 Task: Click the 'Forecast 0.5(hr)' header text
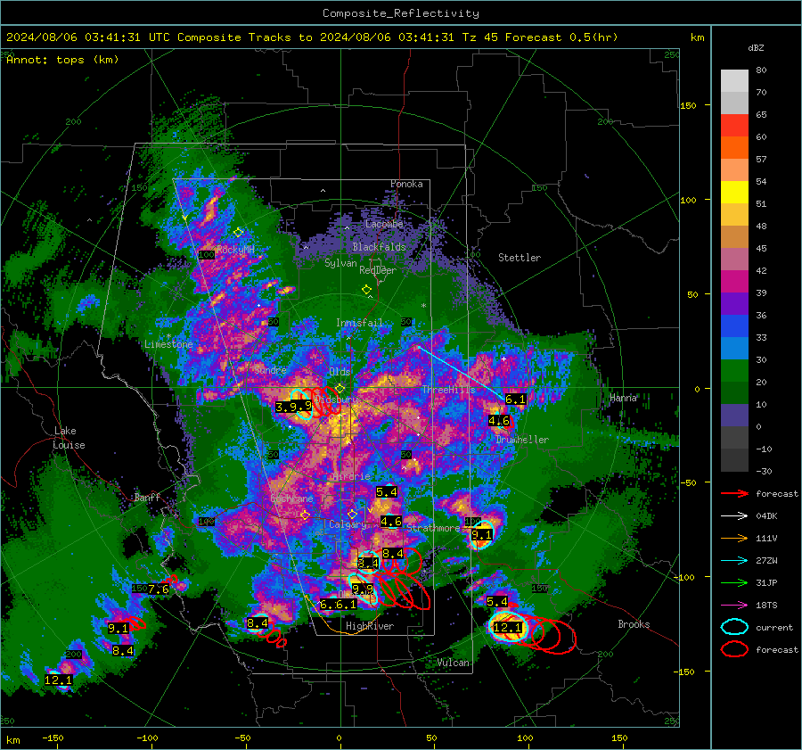click(561, 37)
